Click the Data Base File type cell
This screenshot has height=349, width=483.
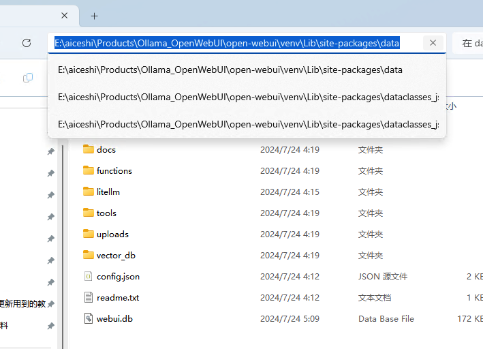click(386, 319)
